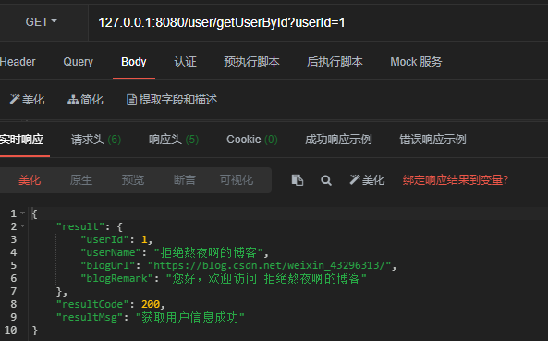Click the userName value 拒绝熬夜啊的博客

(x=209, y=252)
